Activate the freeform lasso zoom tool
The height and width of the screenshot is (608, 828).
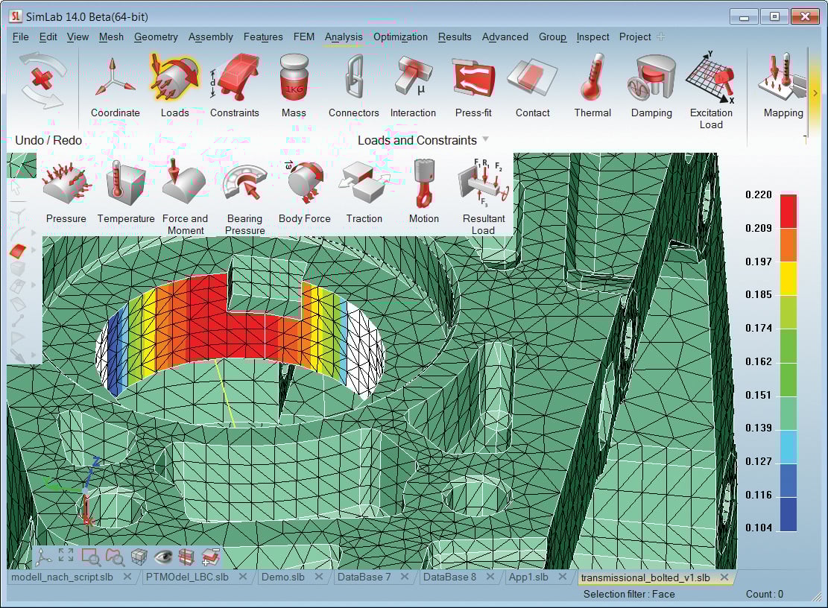click(115, 557)
